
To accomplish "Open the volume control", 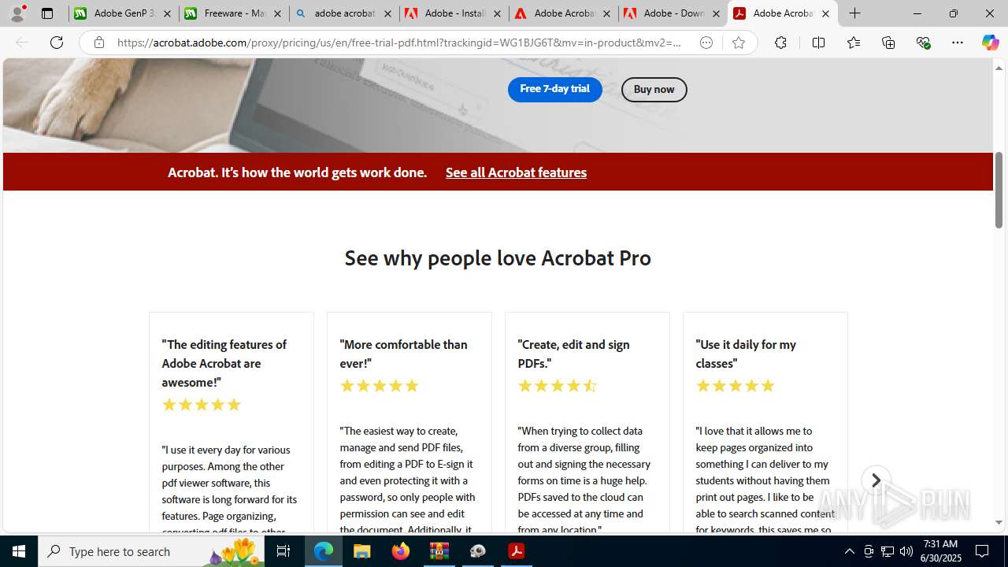I will pyautogui.click(x=906, y=551).
